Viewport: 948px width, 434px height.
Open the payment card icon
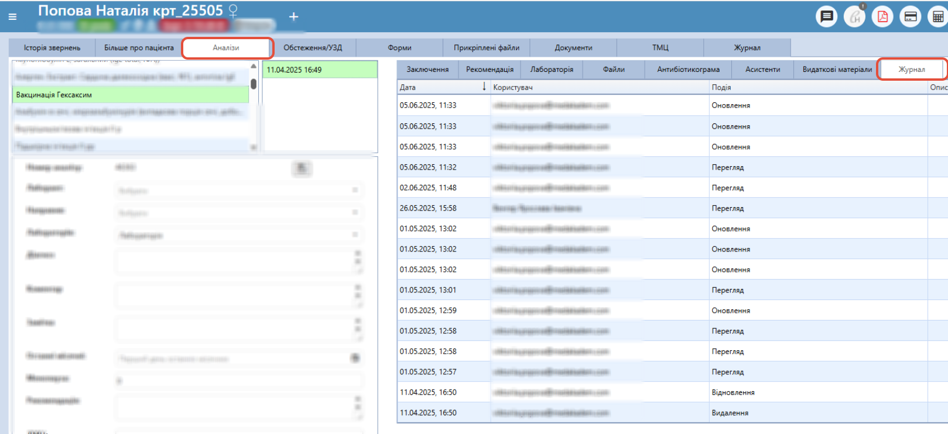click(911, 16)
